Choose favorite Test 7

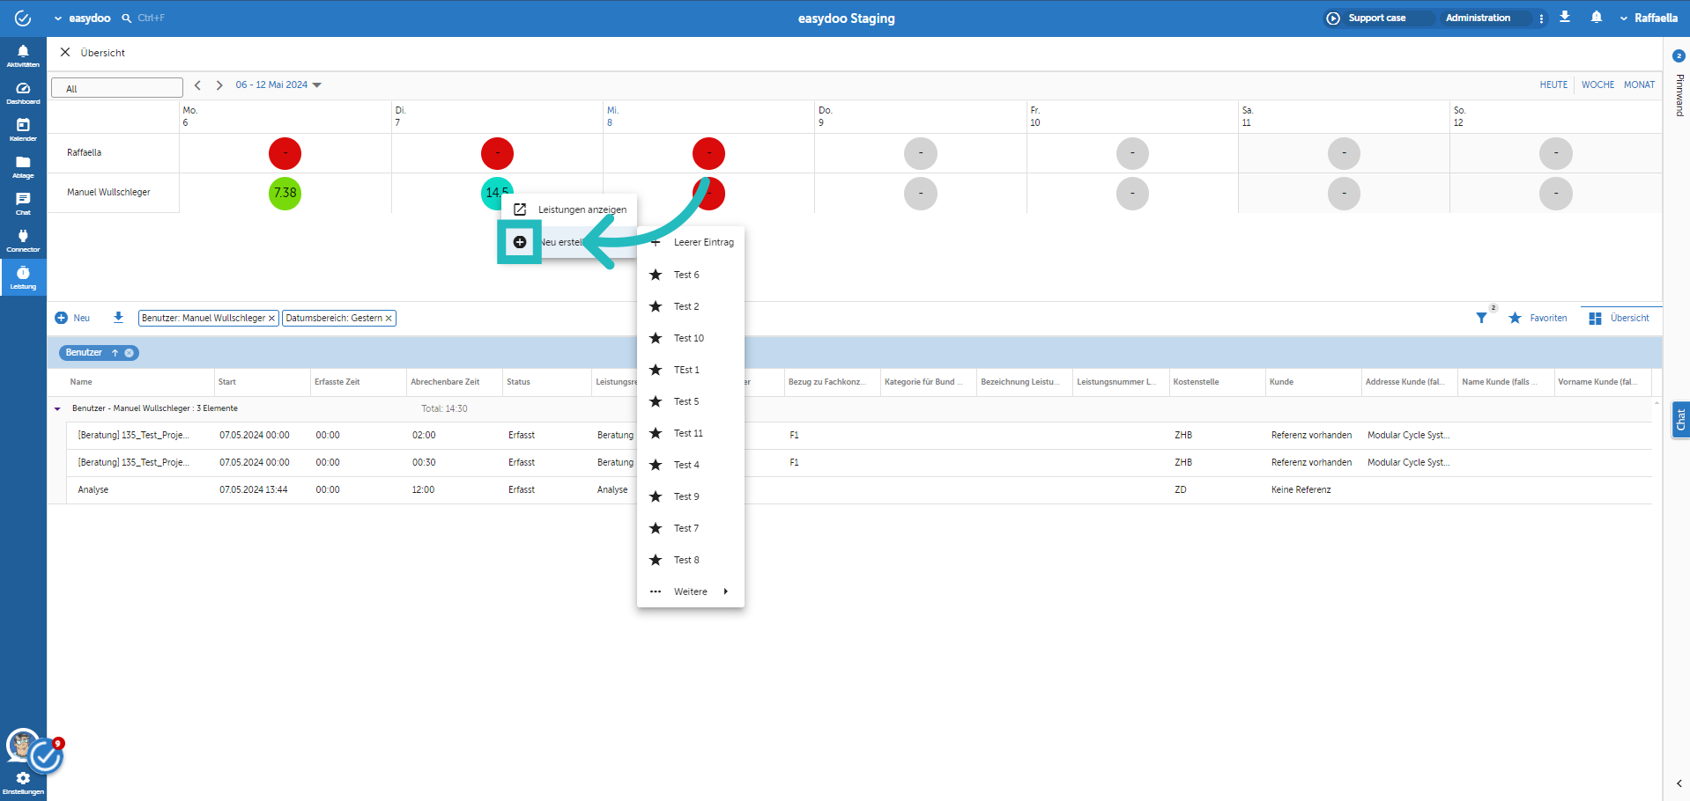point(691,528)
